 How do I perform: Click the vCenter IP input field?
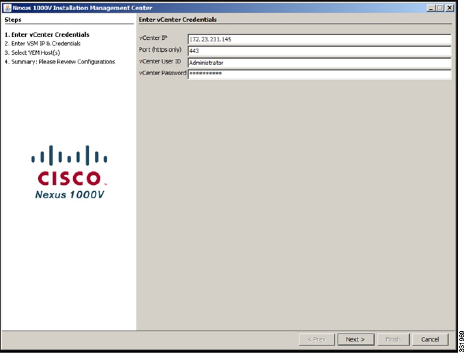click(320, 39)
